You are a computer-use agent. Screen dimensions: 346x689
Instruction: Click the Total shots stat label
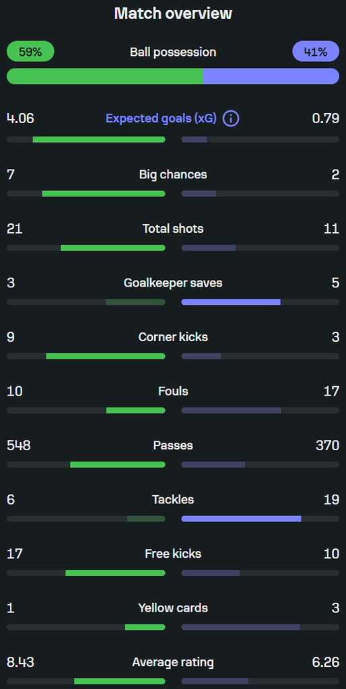(173, 229)
